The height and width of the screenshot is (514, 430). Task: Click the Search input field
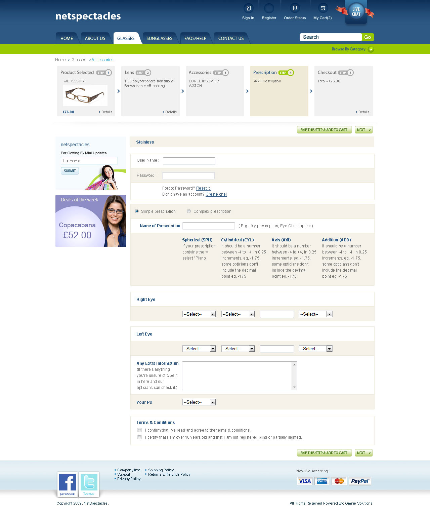tap(331, 37)
